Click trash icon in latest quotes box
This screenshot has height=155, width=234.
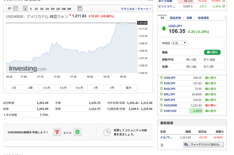coord(162,145)
